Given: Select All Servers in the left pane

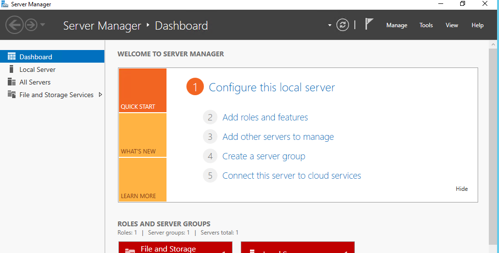Looking at the screenshot, I should [x=52, y=82].
